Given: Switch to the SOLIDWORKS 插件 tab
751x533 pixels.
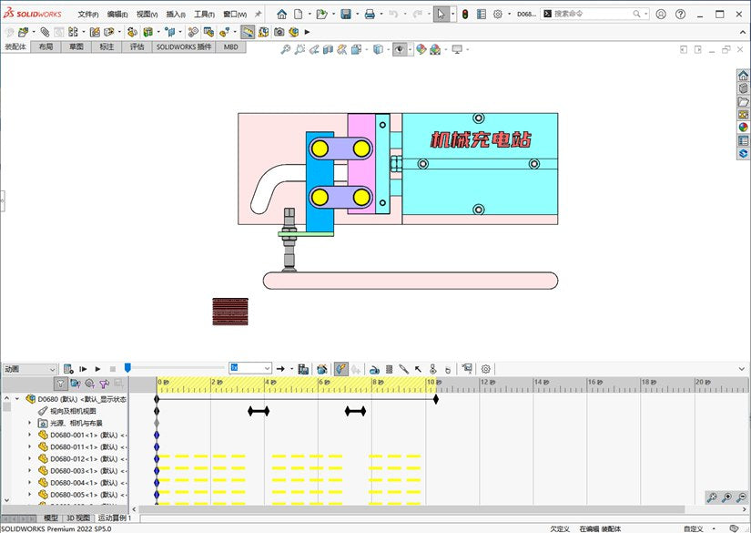Looking at the screenshot, I should (184, 47).
